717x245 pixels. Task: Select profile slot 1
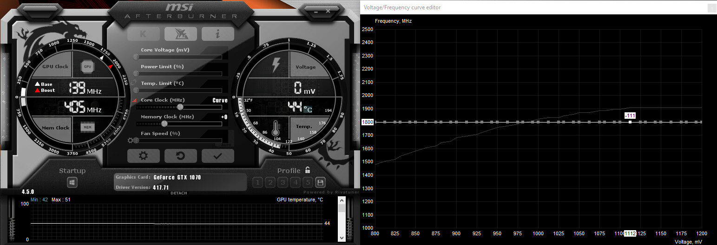pyautogui.click(x=258, y=182)
